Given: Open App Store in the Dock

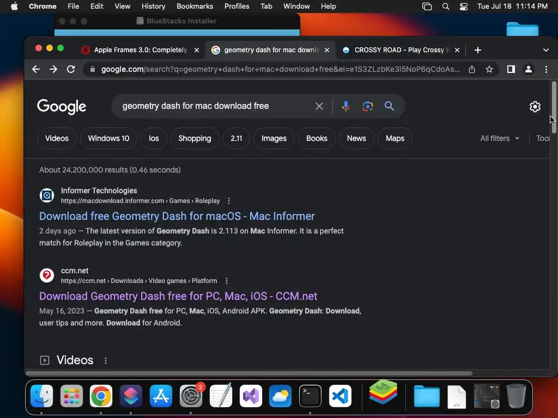Looking at the screenshot, I should (x=161, y=396).
